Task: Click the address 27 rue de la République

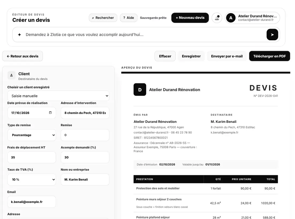Action: point(159,127)
